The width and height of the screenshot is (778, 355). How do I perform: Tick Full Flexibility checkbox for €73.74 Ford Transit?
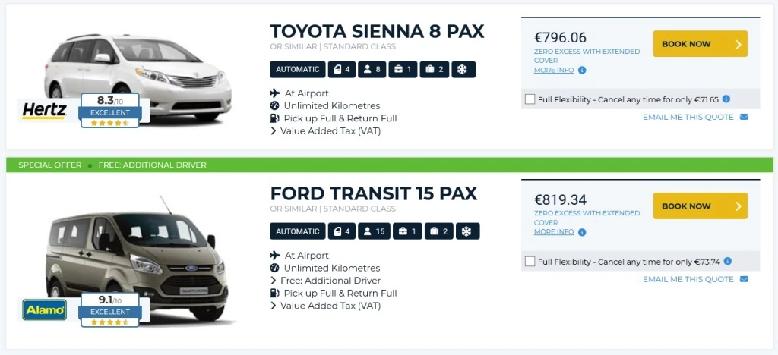530,262
